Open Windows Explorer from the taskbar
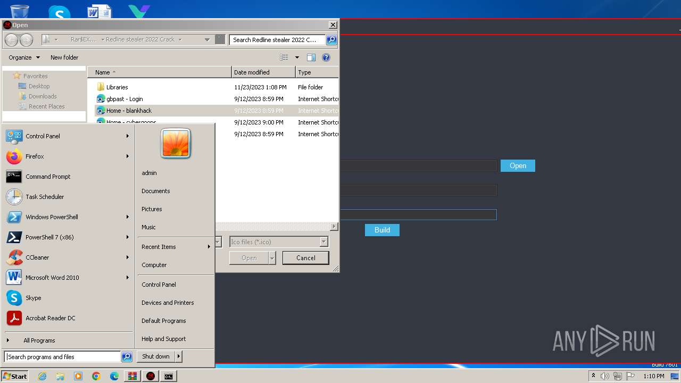 pos(60,376)
